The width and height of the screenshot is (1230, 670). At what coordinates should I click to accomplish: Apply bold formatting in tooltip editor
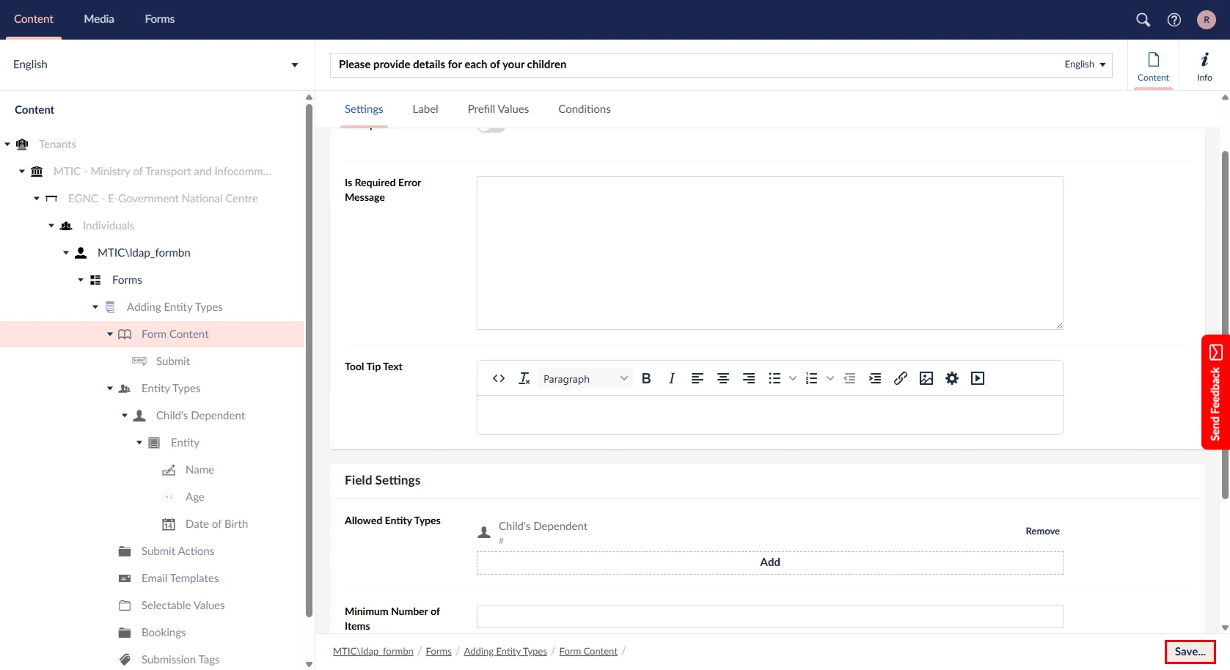tap(646, 378)
